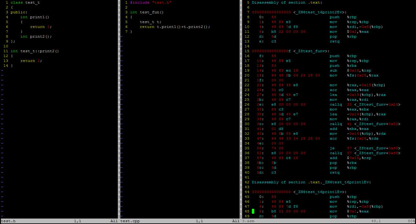416x224 pixels.
Task: Click opcode bytes '64 48 8b 04 25 28 00' on line 20
Action: click(x=295, y=75)
